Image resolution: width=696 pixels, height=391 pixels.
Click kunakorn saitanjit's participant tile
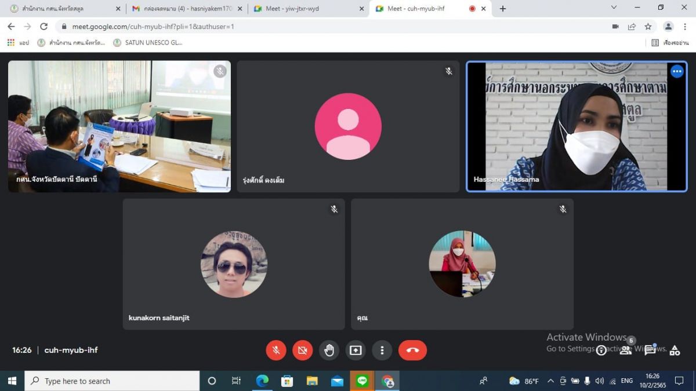tap(234, 264)
